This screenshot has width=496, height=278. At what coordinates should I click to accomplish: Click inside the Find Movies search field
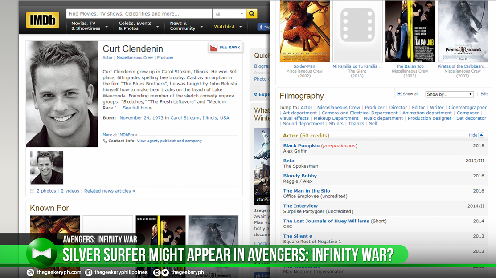139,14
